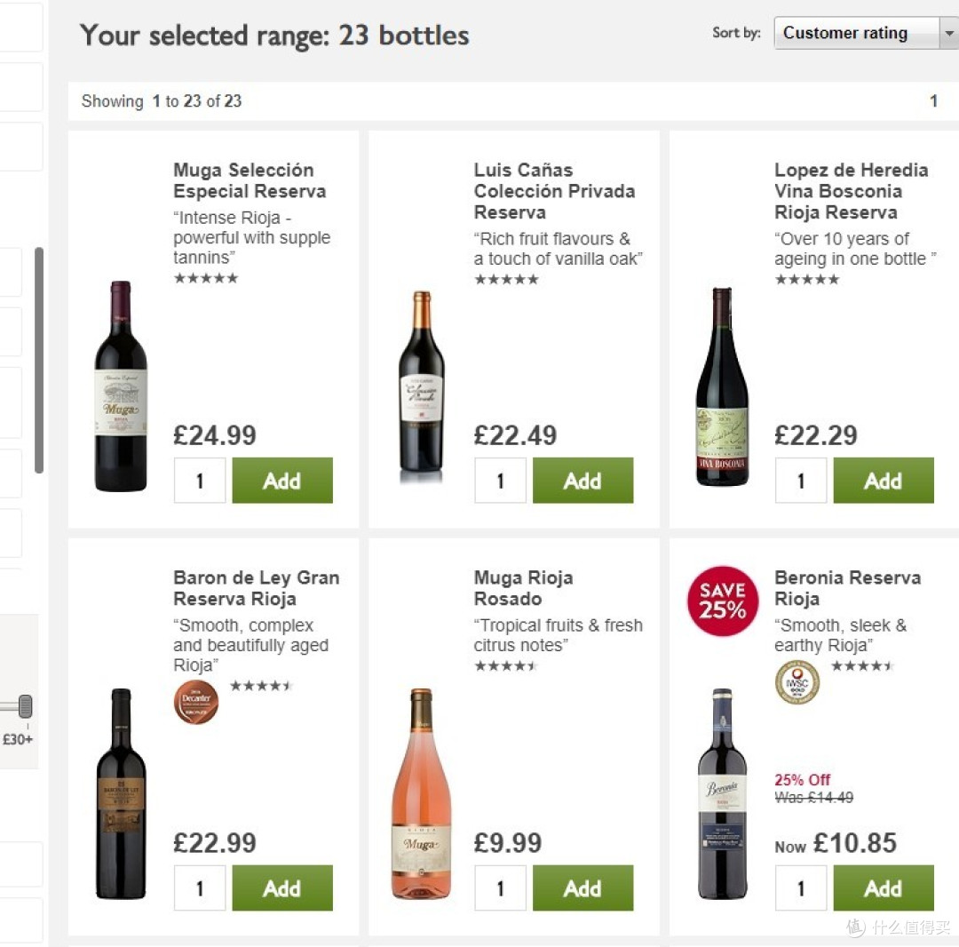Click Muga Rioja Rosado star rating

click(x=506, y=666)
